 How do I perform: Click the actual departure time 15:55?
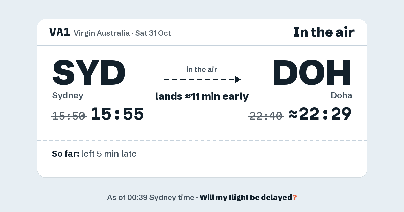coord(117,114)
